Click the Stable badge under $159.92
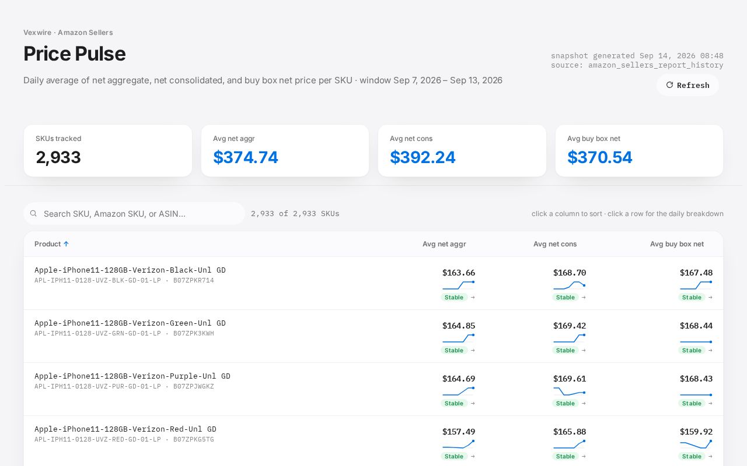This screenshot has height=466, width=747. tap(692, 456)
